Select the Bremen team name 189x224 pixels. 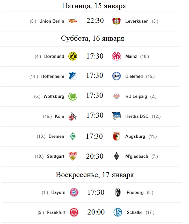coord(56,136)
